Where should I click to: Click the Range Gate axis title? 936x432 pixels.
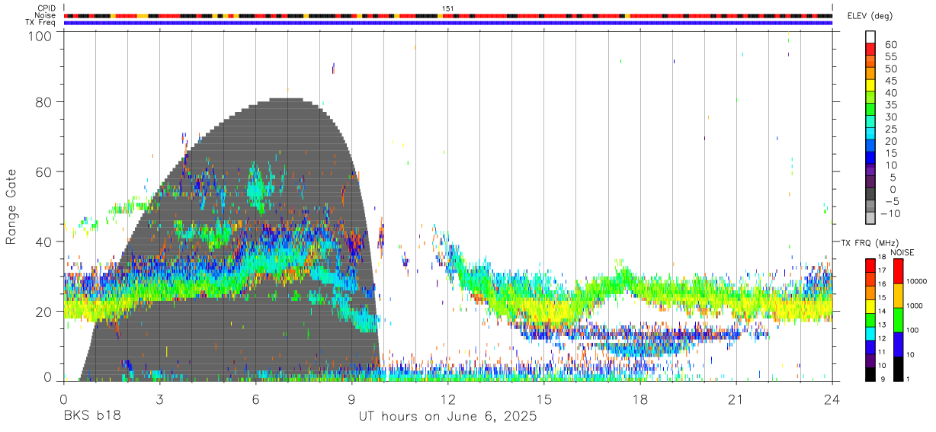tap(11, 206)
